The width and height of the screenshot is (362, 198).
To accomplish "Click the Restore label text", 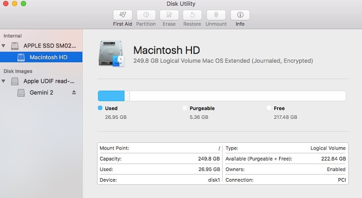I will click(192, 24).
